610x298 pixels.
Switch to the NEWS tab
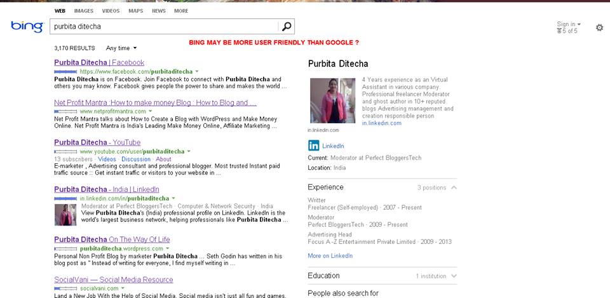point(159,11)
